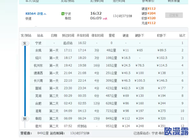Click the 开车时间 column header
The image size is (190, 138).
(83, 36)
